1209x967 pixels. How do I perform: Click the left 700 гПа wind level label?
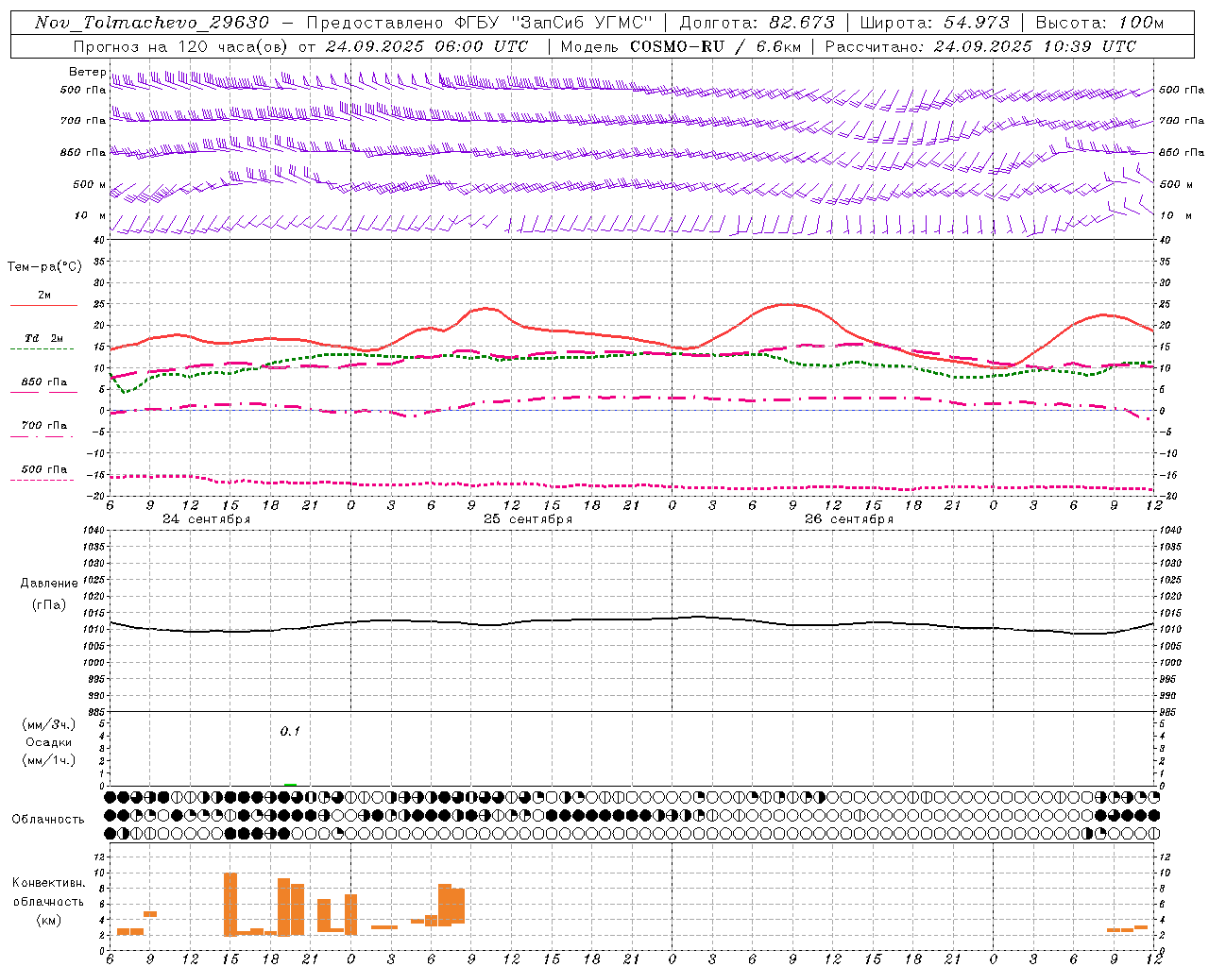pos(83,121)
